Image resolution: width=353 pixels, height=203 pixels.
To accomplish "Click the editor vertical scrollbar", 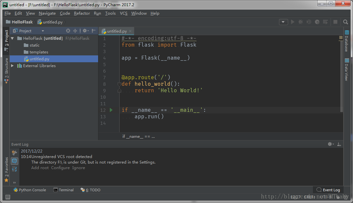I will tap(342, 77).
